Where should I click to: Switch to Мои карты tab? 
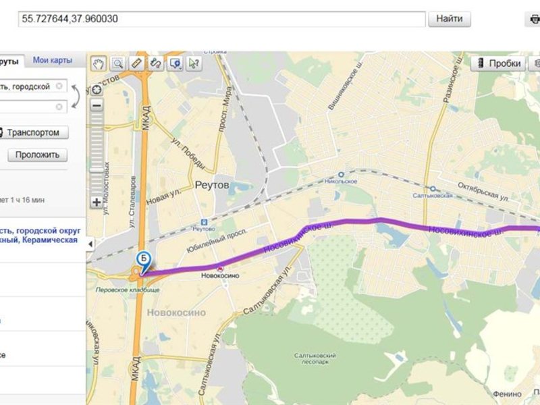(x=53, y=60)
